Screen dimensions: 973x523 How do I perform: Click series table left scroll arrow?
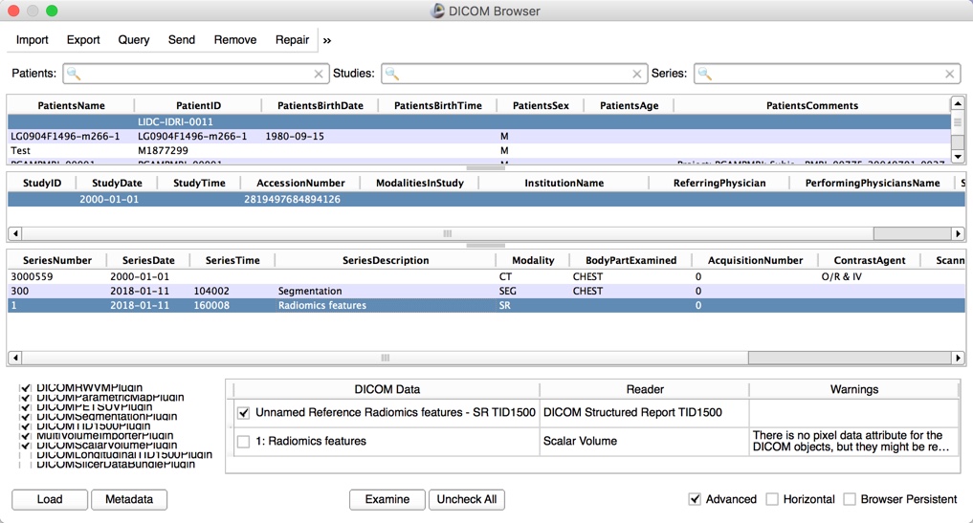pyautogui.click(x=15, y=358)
